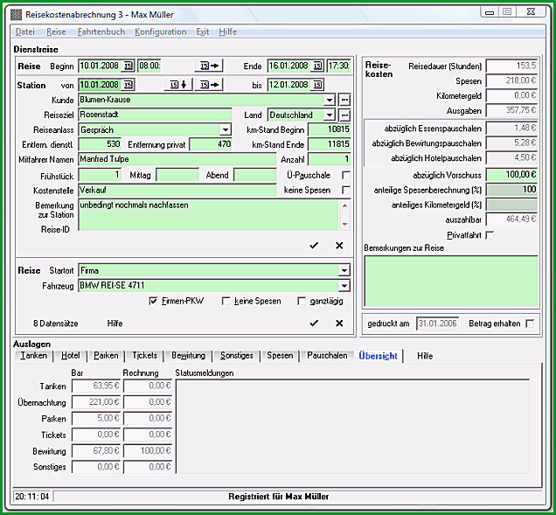Toggle Privatfahrt checkbox

click(x=490, y=235)
